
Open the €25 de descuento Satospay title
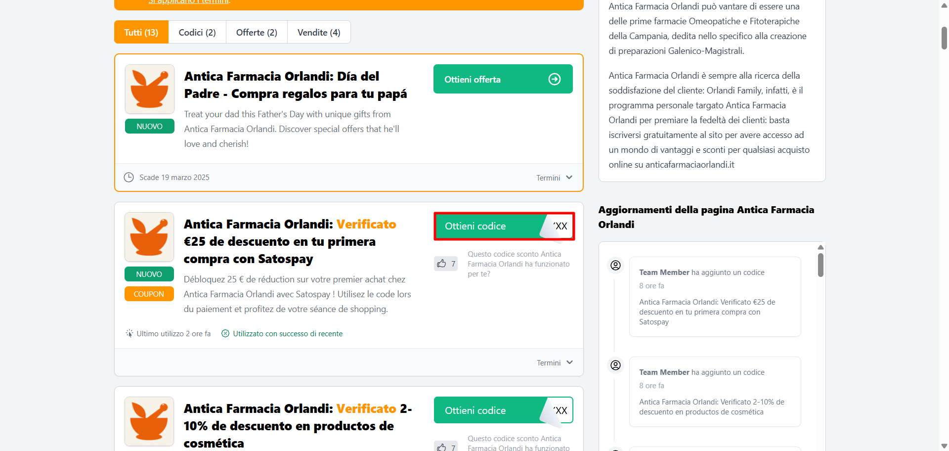coord(290,241)
